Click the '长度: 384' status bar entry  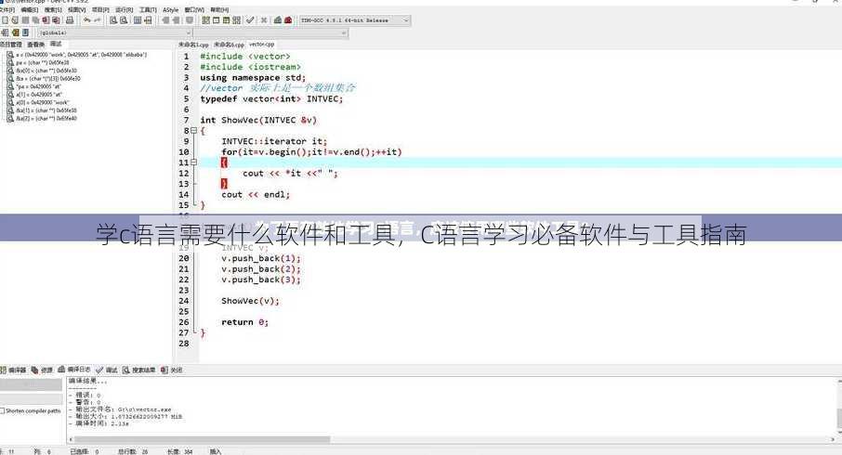tap(180, 452)
